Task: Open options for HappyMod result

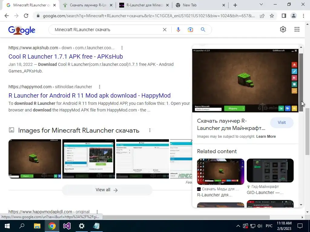Action: 100,87
